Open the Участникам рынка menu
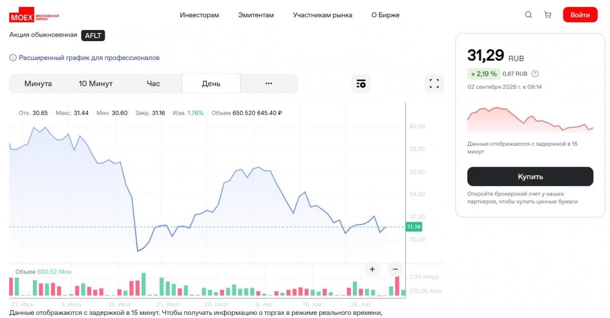The height and width of the screenshot is (318, 610). pos(322,15)
